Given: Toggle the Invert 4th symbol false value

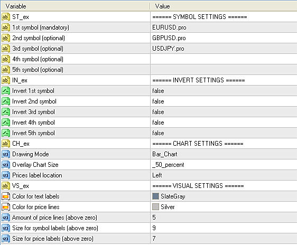Looking at the screenshot, I should tap(224, 123).
